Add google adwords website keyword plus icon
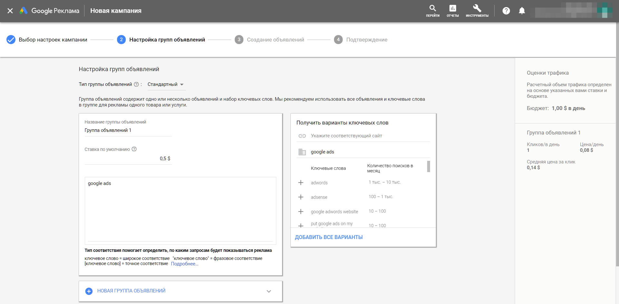 (x=301, y=211)
